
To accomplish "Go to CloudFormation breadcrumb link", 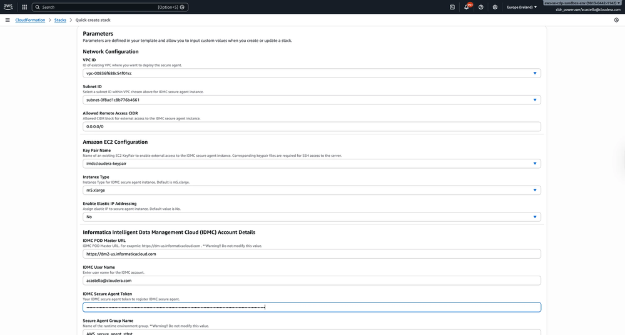I will tap(30, 20).
